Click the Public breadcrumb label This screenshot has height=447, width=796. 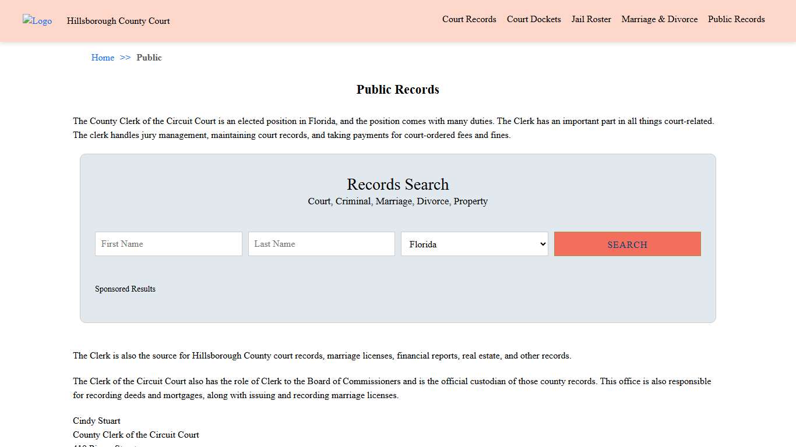149,58
